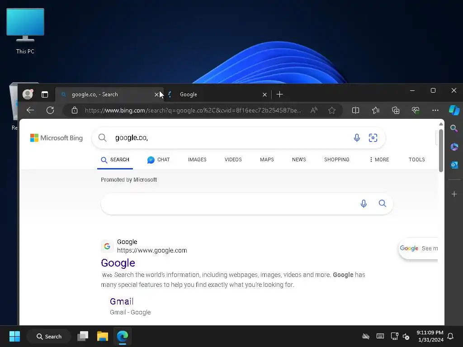Start voice search in Bing search box

click(x=357, y=138)
